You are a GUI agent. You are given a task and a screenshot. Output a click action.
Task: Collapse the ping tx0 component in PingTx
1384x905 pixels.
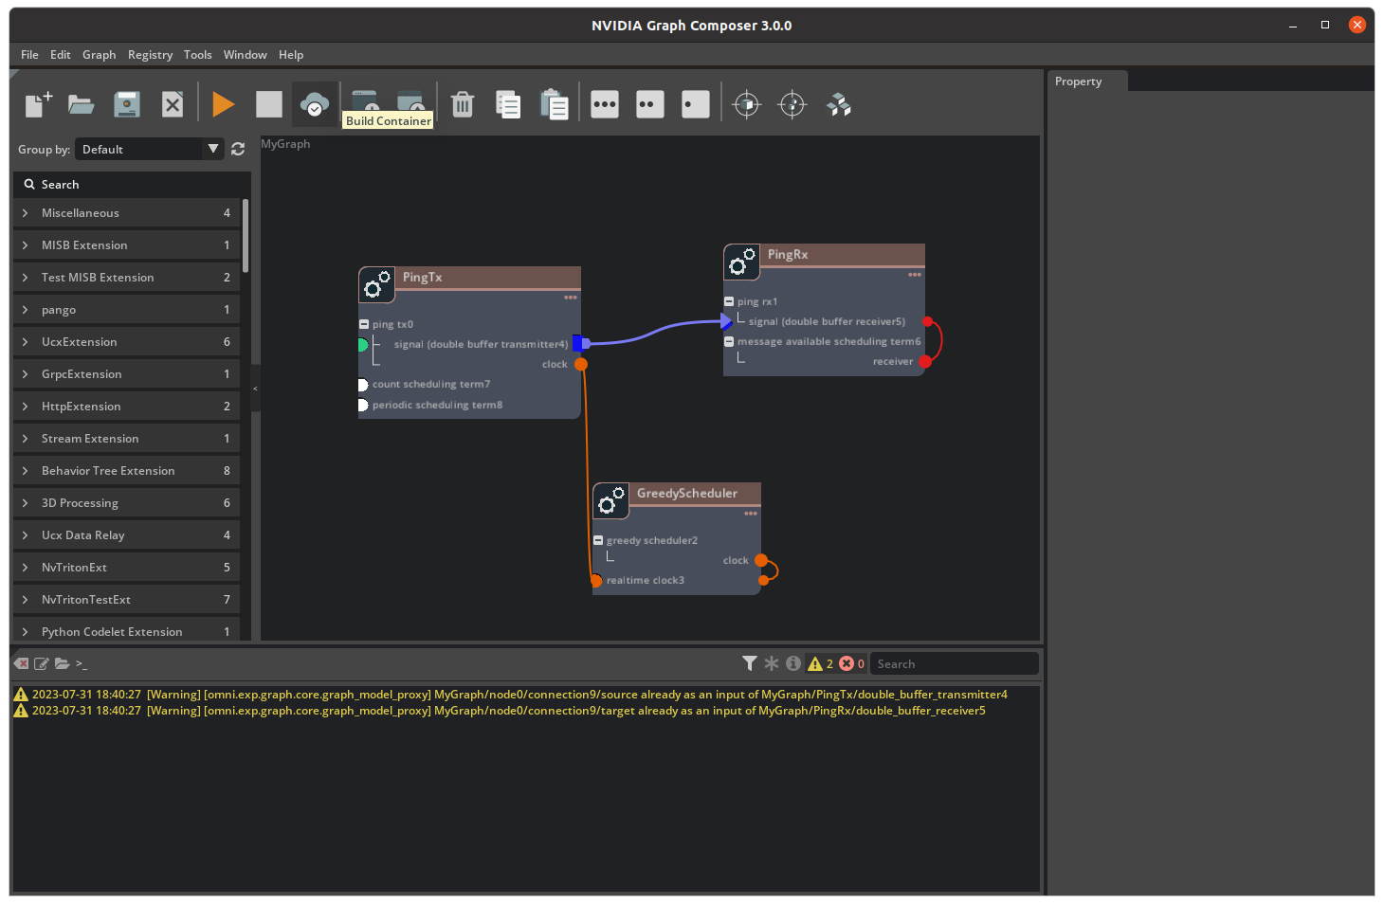coord(364,324)
